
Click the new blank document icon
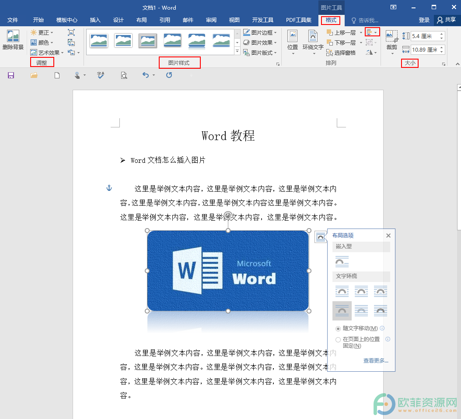(x=57, y=75)
